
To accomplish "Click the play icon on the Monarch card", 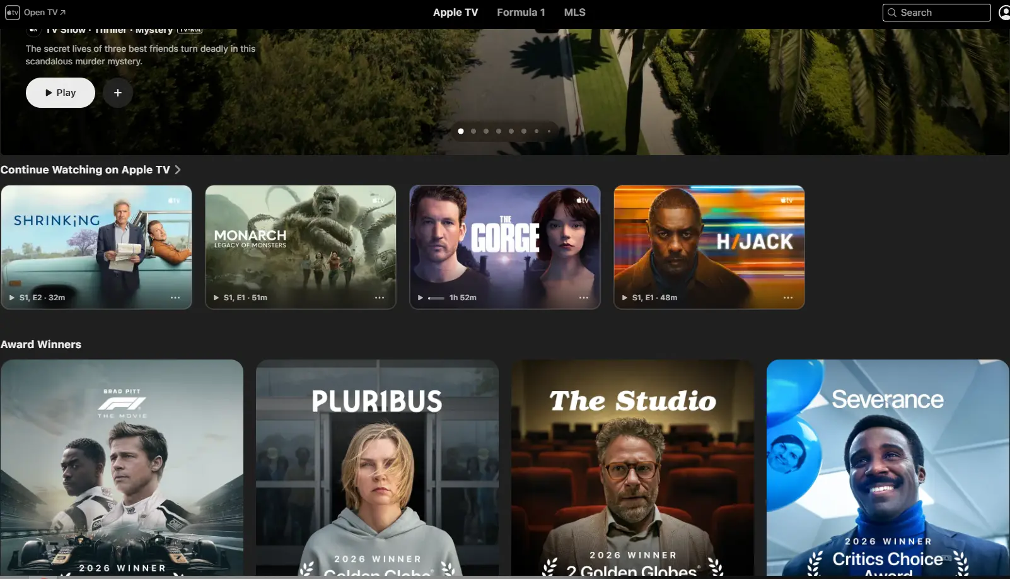I will (216, 298).
